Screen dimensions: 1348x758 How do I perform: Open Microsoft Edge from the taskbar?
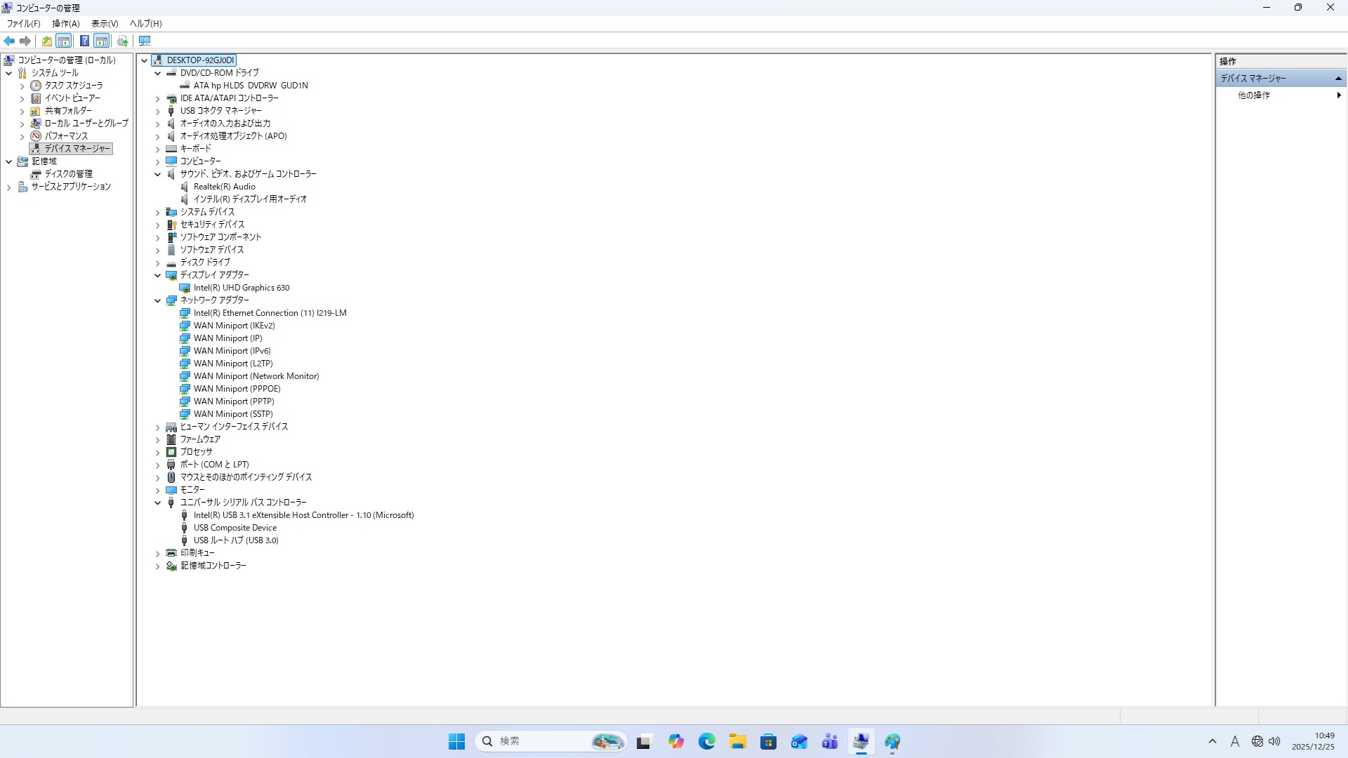706,741
